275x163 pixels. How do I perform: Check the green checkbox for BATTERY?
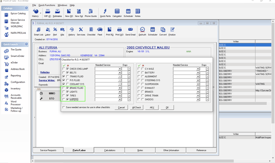click(139, 72)
